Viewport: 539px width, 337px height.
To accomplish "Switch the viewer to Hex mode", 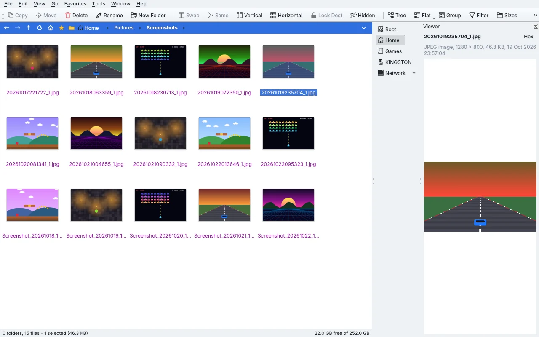I will pyautogui.click(x=528, y=37).
